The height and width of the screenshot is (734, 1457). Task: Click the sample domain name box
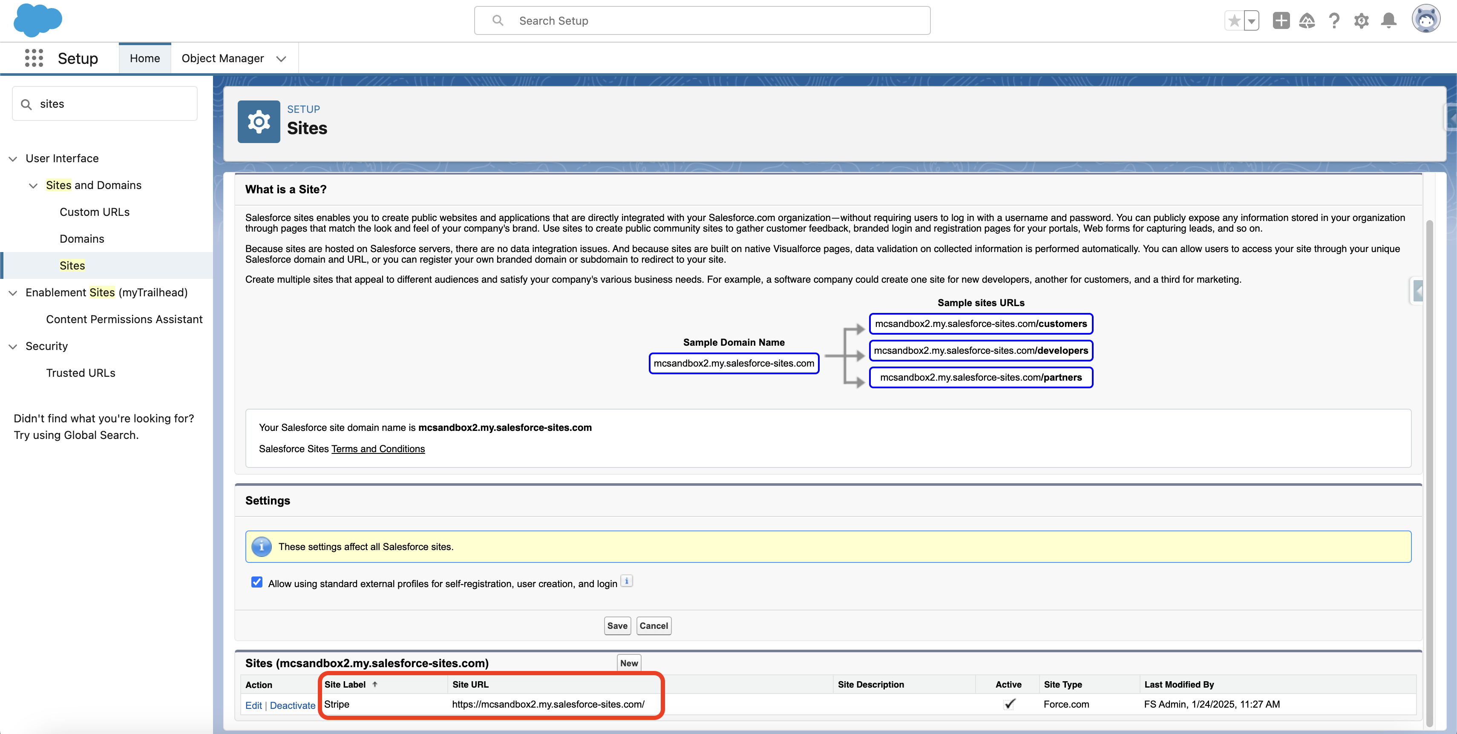click(x=734, y=363)
